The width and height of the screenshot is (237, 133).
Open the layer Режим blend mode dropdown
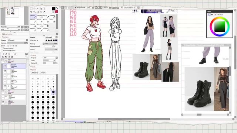tap(17, 40)
